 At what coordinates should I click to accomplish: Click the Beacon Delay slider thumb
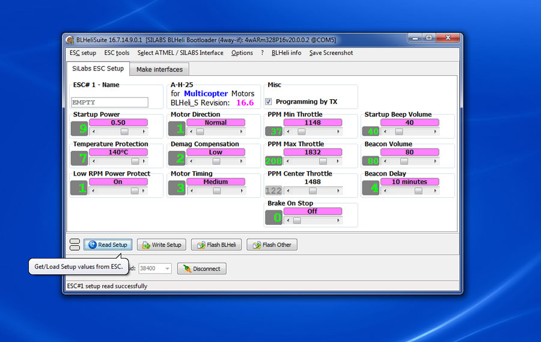tap(418, 191)
